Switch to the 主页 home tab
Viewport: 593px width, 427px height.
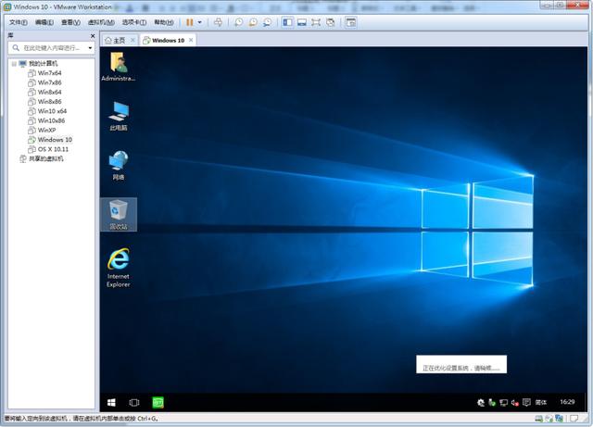coord(115,40)
